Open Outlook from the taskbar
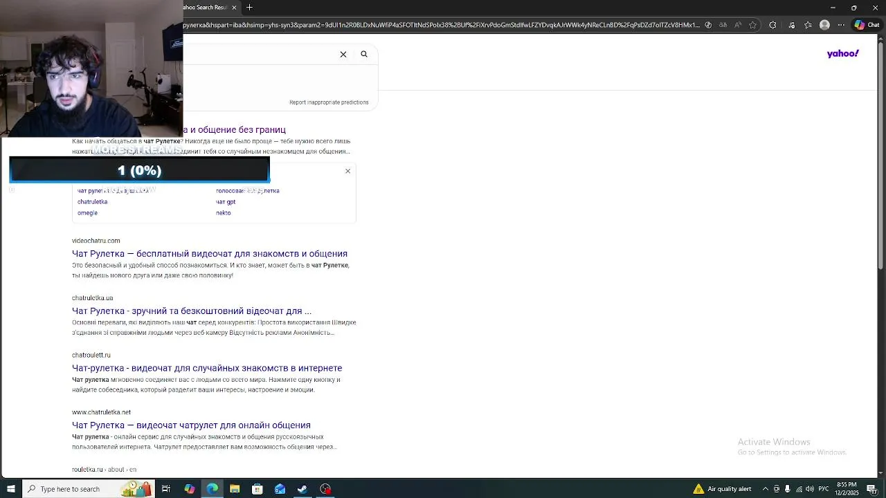 (280, 489)
